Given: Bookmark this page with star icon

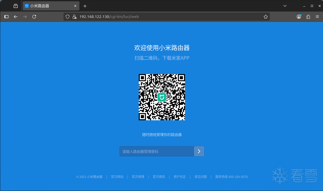Looking at the screenshot, I should [x=266, y=17].
